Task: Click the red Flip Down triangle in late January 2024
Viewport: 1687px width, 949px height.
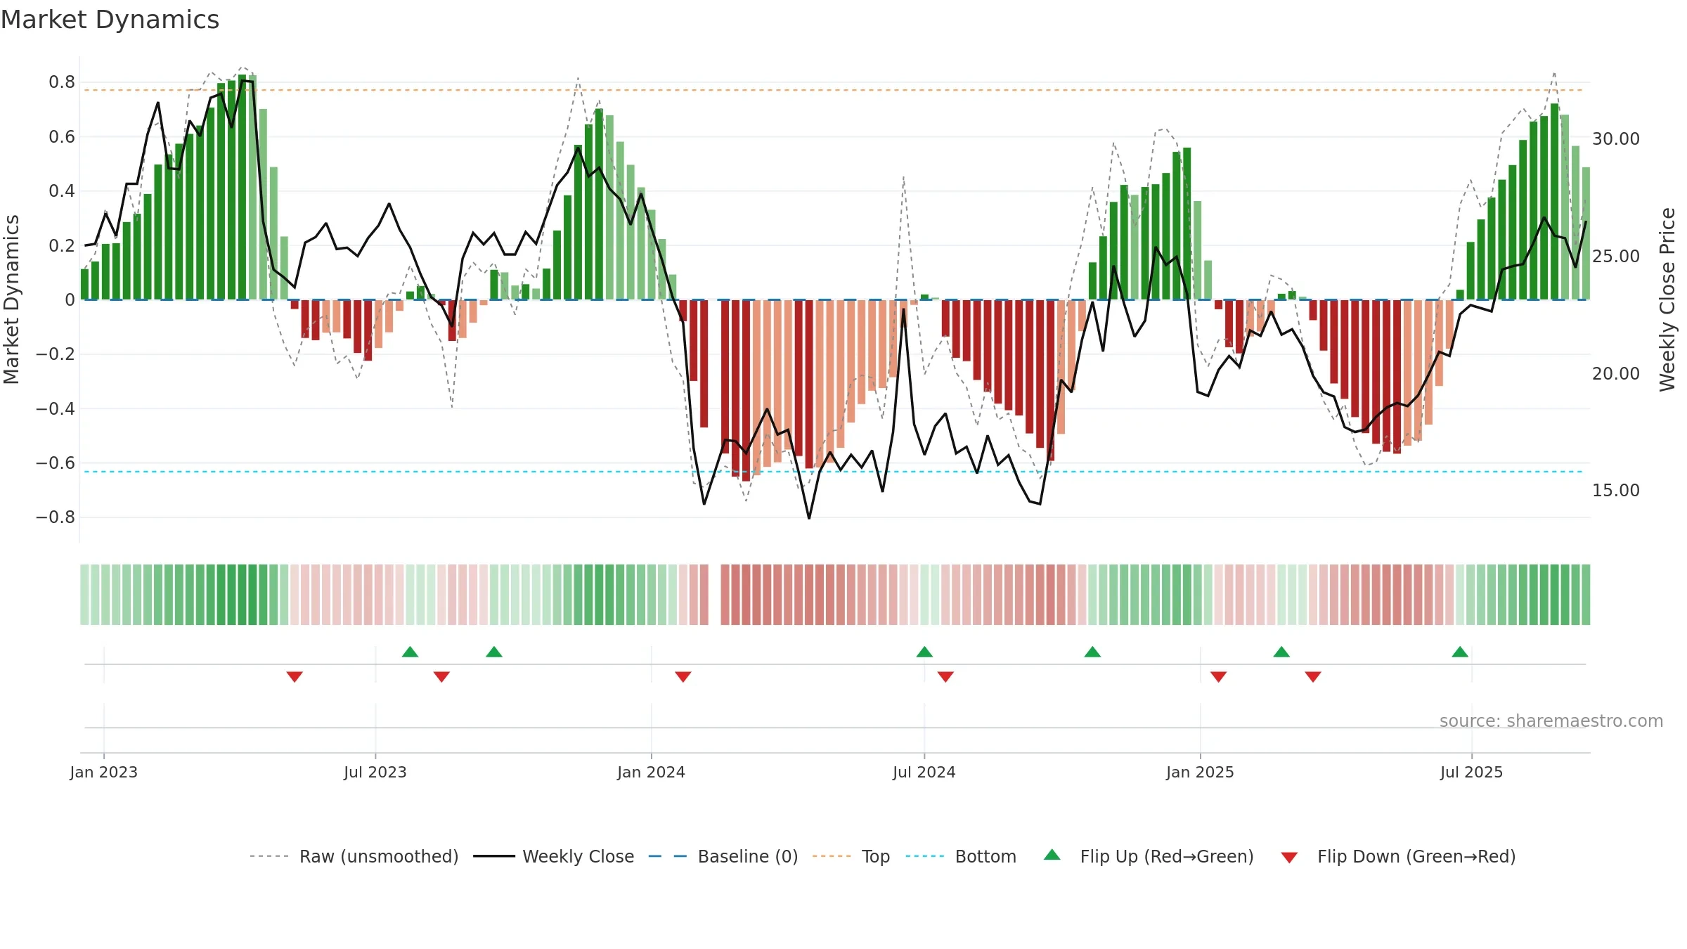Action: (683, 677)
